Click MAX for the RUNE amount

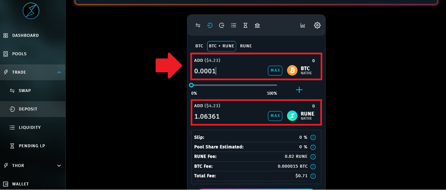click(x=275, y=116)
